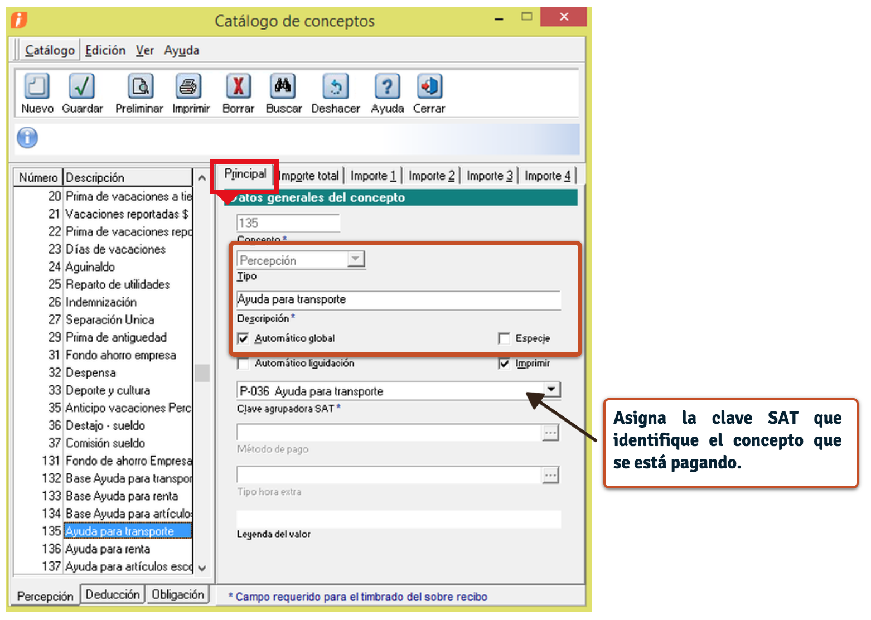Click the Número column header
This screenshot has height=620, width=871.
[x=38, y=177]
